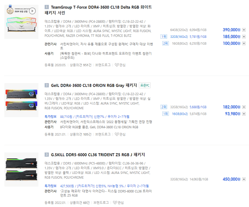Open 브랜드로그 link under GeIL product
This screenshot has height=207, width=249.
[103, 134]
